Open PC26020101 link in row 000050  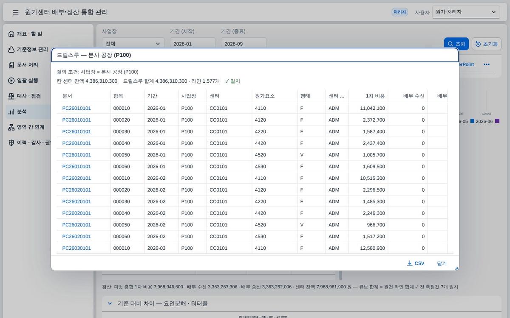tap(76, 225)
